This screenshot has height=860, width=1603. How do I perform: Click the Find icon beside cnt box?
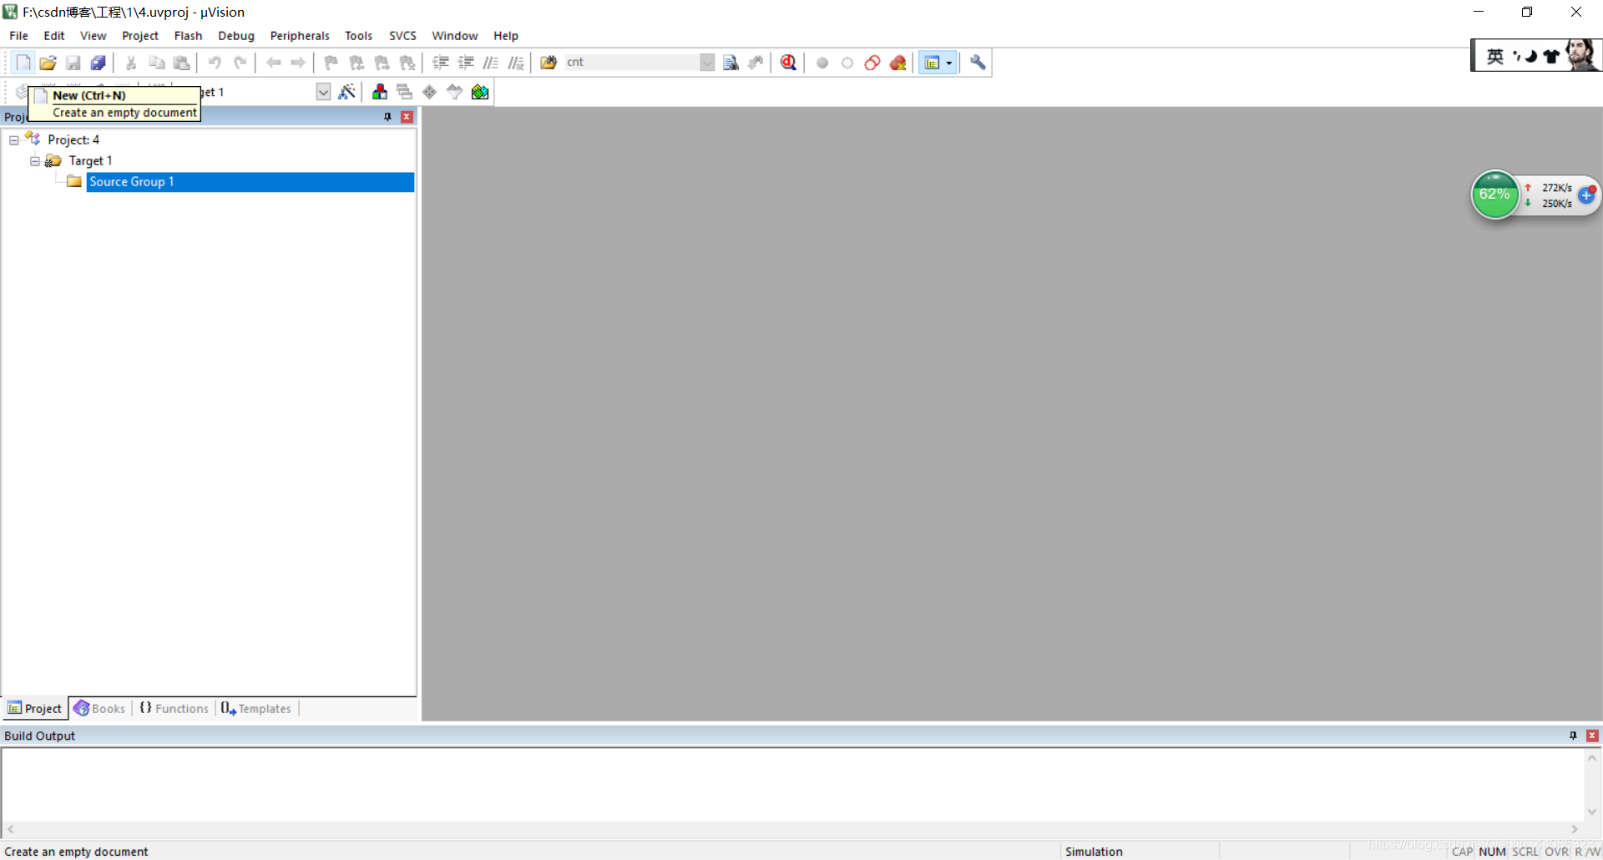click(x=731, y=63)
